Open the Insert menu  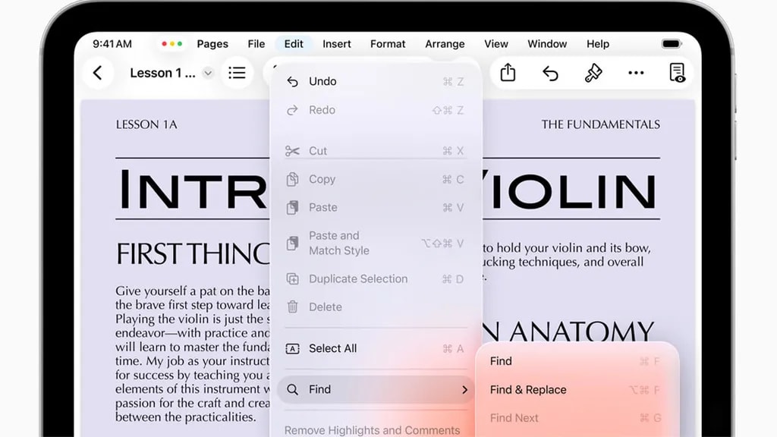[336, 44]
